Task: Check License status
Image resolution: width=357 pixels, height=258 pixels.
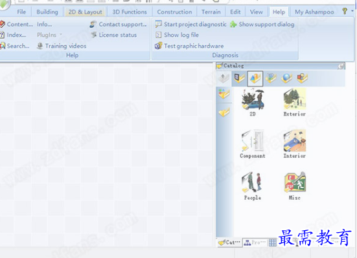Action: tap(118, 35)
